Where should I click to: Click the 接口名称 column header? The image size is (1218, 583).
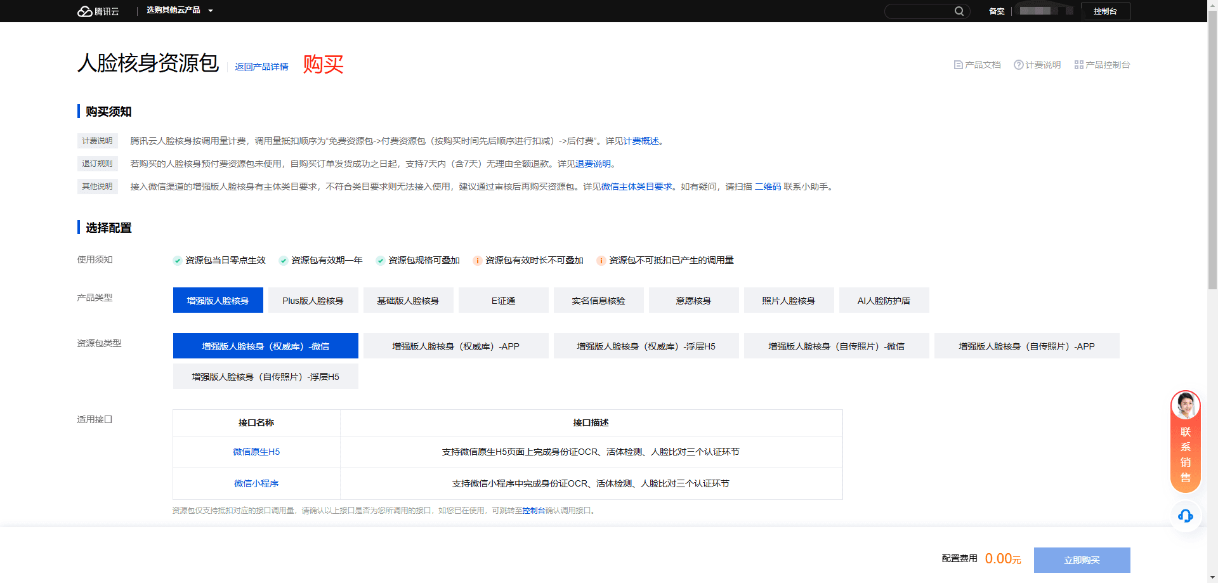(256, 423)
